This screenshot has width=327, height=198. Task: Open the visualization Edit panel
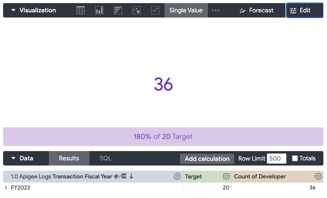click(x=305, y=10)
